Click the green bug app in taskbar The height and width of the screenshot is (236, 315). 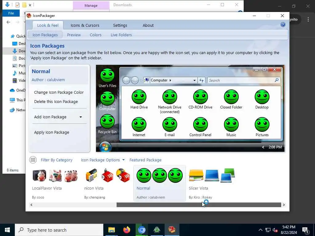click(x=157, y=230)
